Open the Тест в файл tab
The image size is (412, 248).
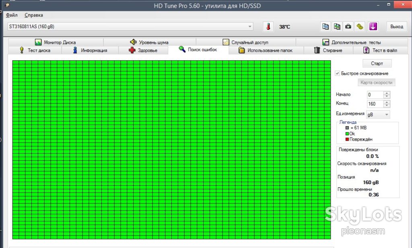point(380,50)
